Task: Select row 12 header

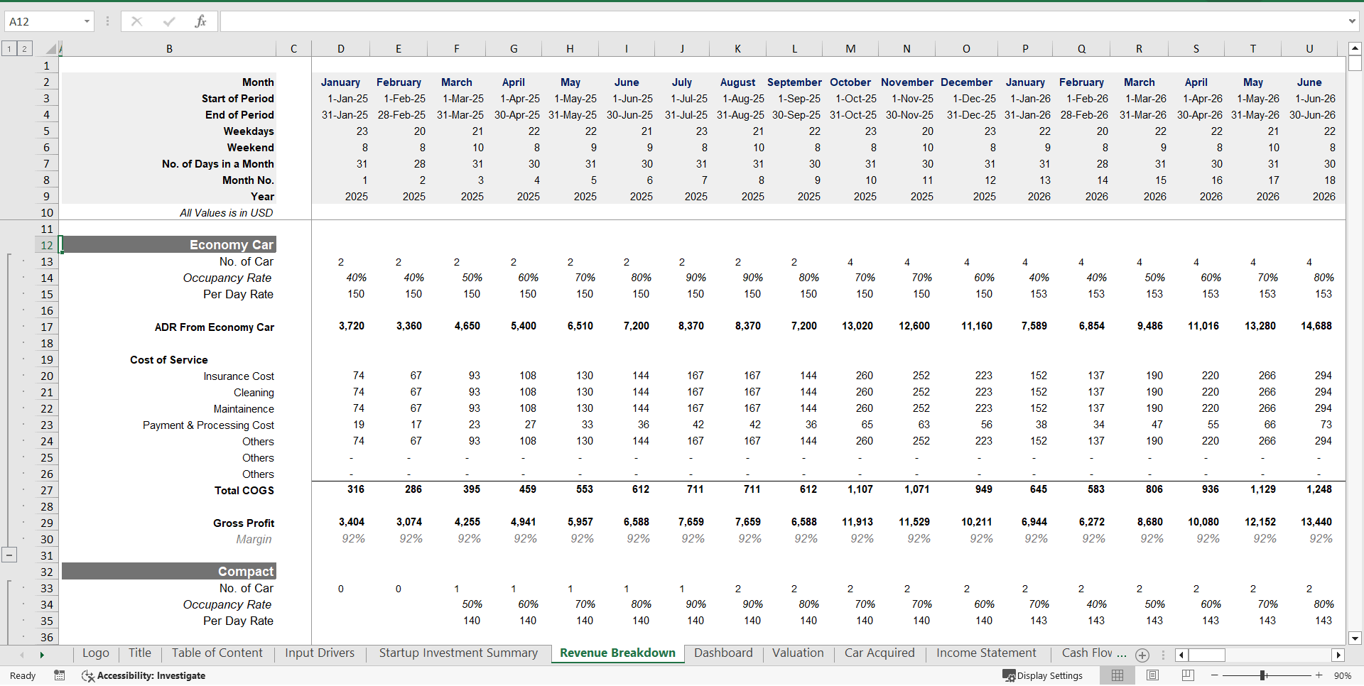Action: (46, 245)
